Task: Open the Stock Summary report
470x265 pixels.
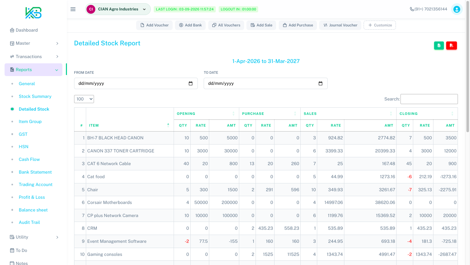Action: [35, 96]
